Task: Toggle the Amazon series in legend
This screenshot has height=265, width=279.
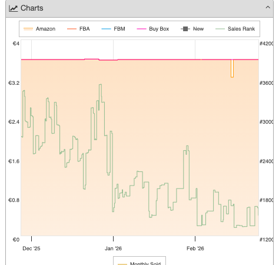Action: 39,29
